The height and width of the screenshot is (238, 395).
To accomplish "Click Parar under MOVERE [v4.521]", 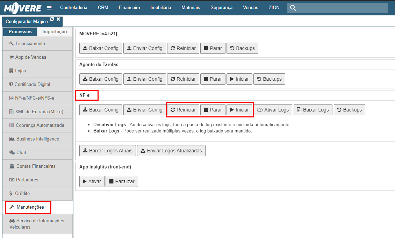I will click(213, 48).
